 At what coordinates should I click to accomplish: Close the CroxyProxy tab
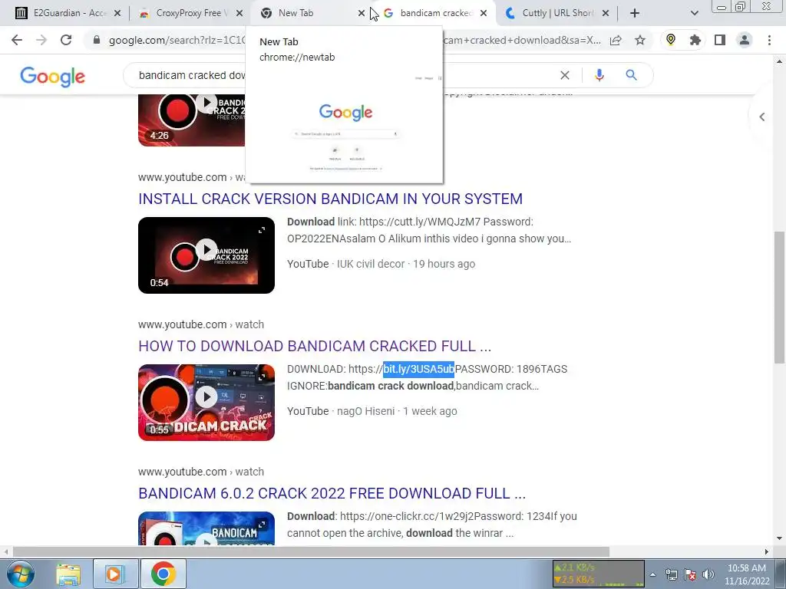pyautogui.click(x=239, y=13)
